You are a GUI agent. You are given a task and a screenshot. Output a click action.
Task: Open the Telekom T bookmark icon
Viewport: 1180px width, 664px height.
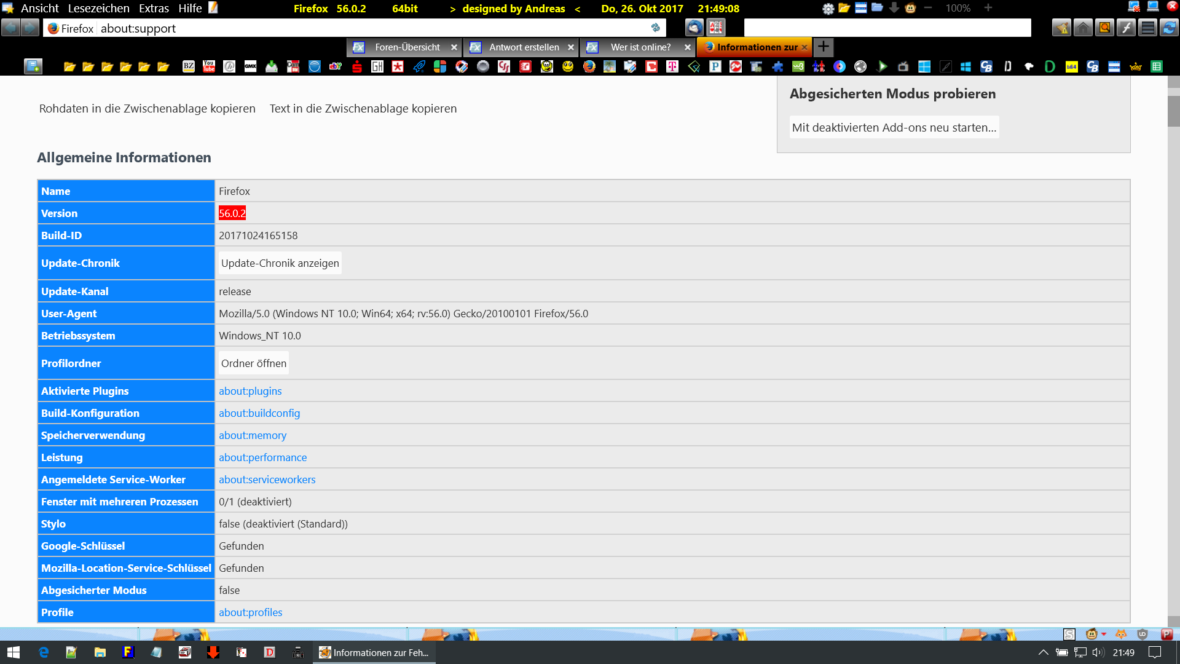point(672,66)
